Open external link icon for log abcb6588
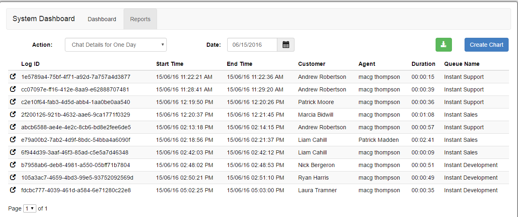The height and width of the screenshot is (217, 518). pos(13,127)
